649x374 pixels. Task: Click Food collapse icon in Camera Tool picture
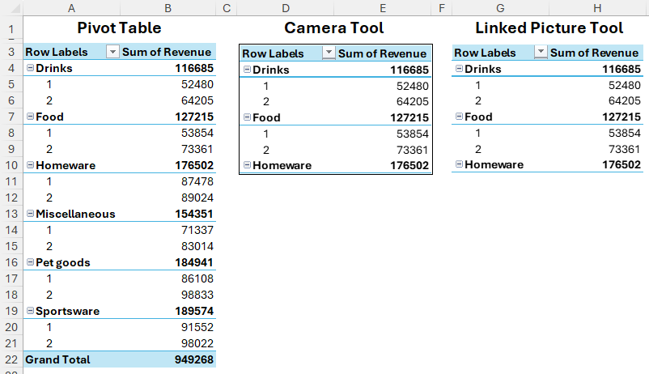tap(247, 117)
